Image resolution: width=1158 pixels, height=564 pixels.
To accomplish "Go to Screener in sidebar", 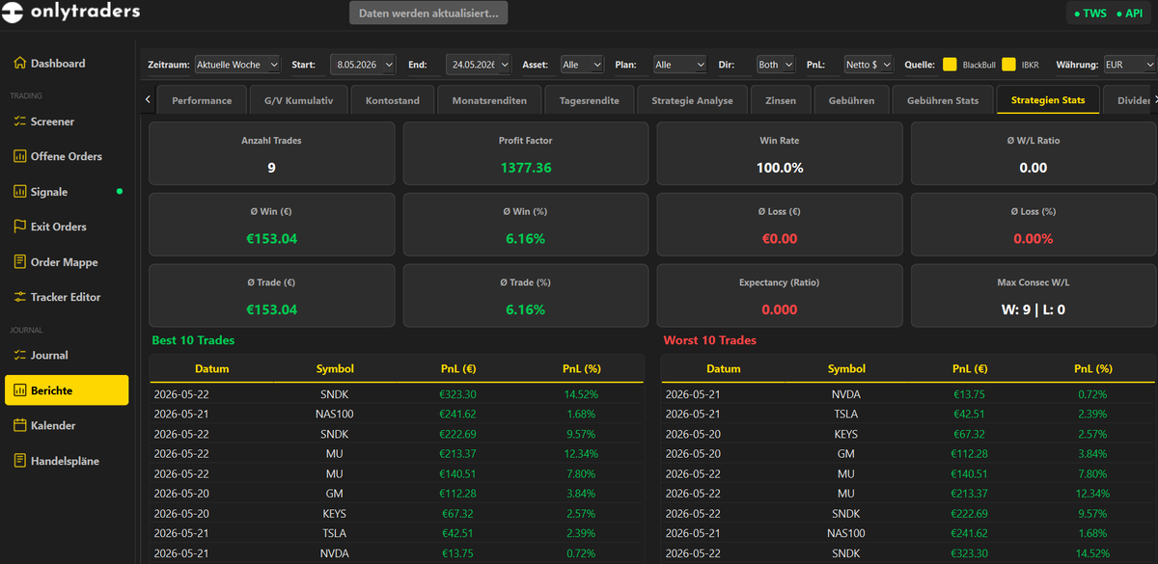I will [x=67, y=121].
